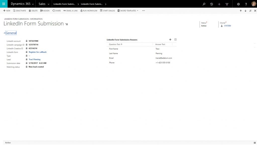Select the Phone question row

pyautogui.click(x=142, y=63)
